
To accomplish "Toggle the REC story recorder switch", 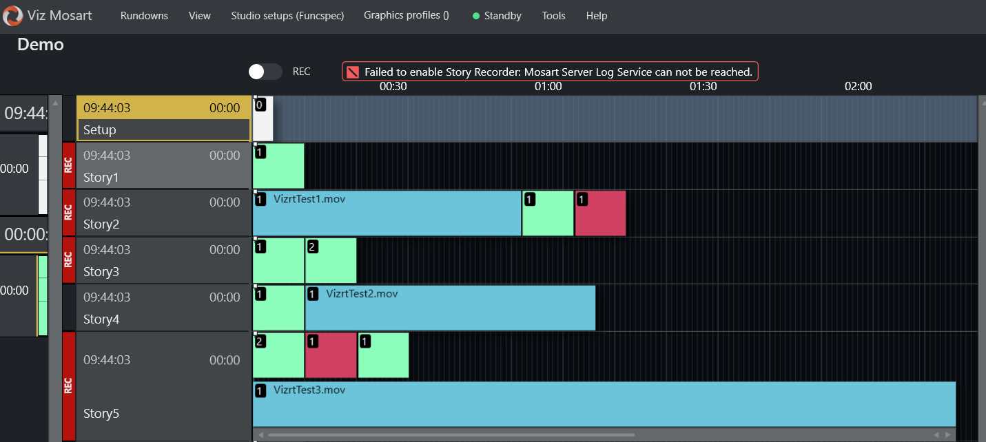I will pos(265,72).
